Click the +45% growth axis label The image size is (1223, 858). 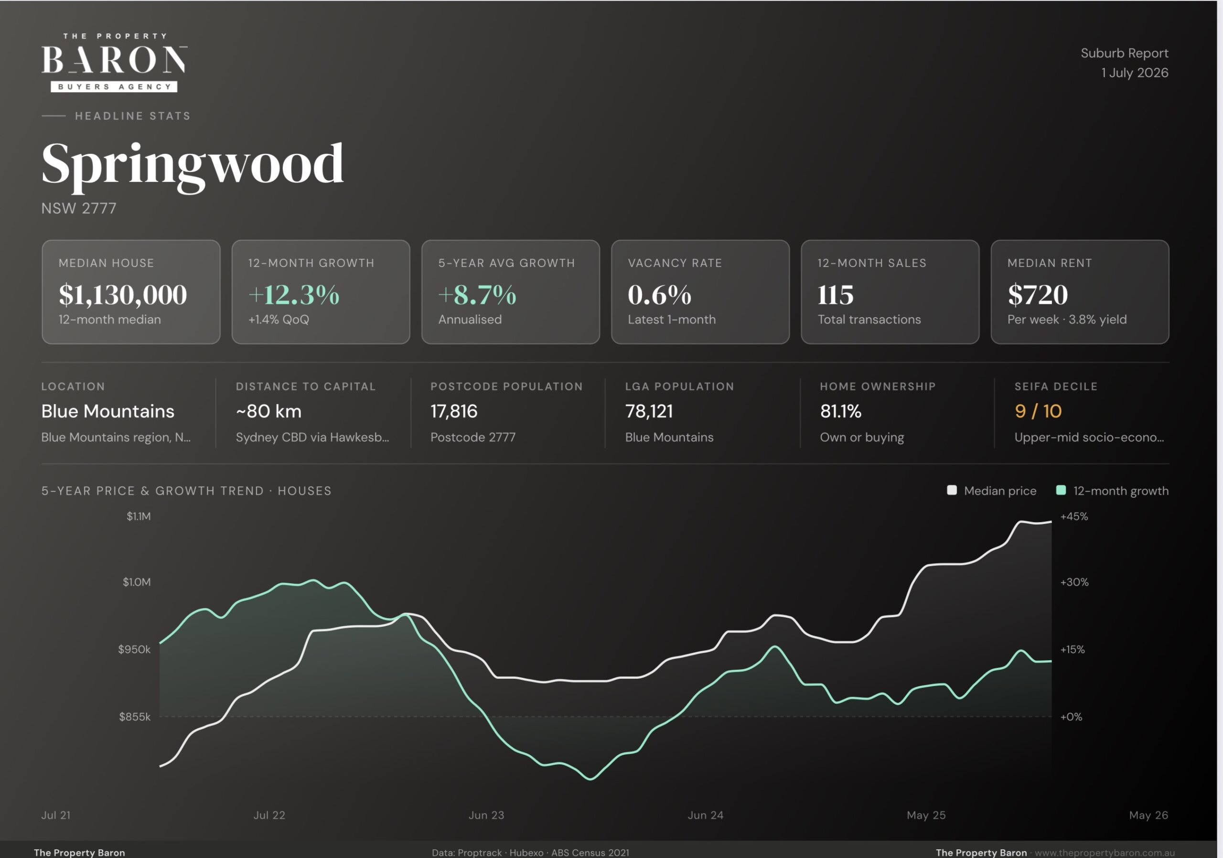point(1074,516)
